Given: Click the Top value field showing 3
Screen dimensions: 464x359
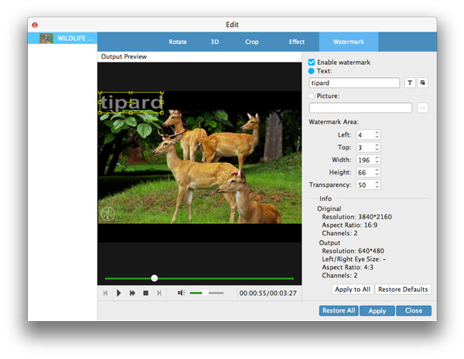Looking at the screenshot, I should [365, 147].
